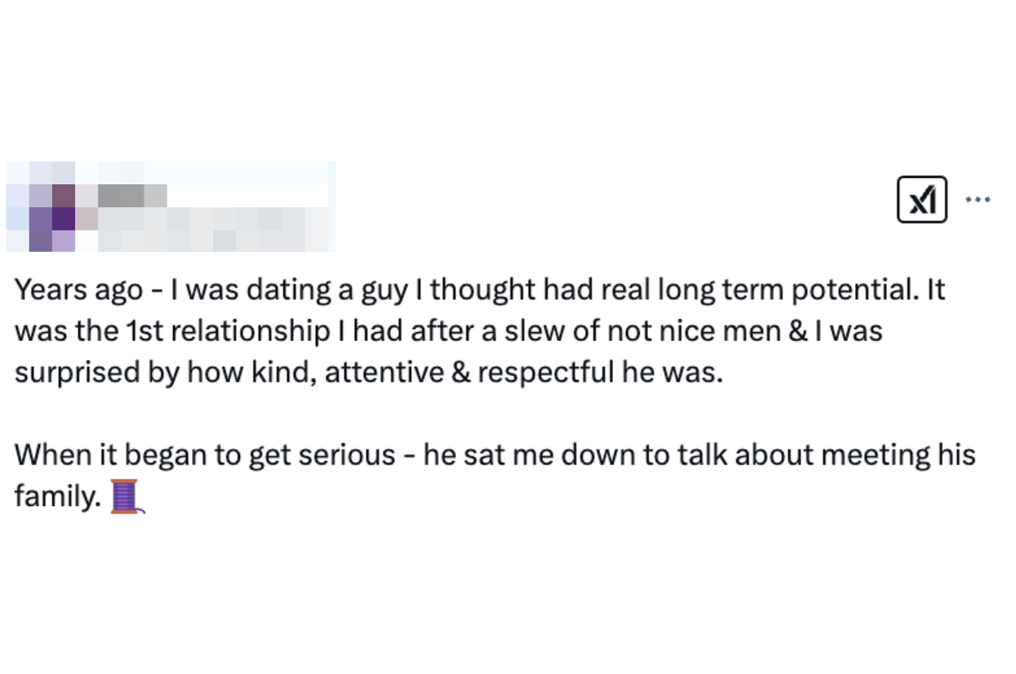Click the purple thread spool emoji
This screenshot has width=1016, height=674.
pyautogui.click(x=125, y=497)
